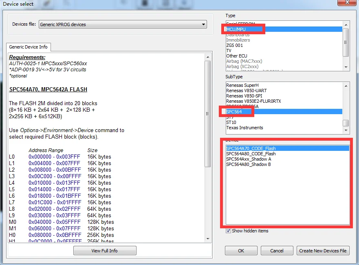This screenshot has height=265, width=359.
Task: Select Other ECU type entry
Action: coord(284,56)
